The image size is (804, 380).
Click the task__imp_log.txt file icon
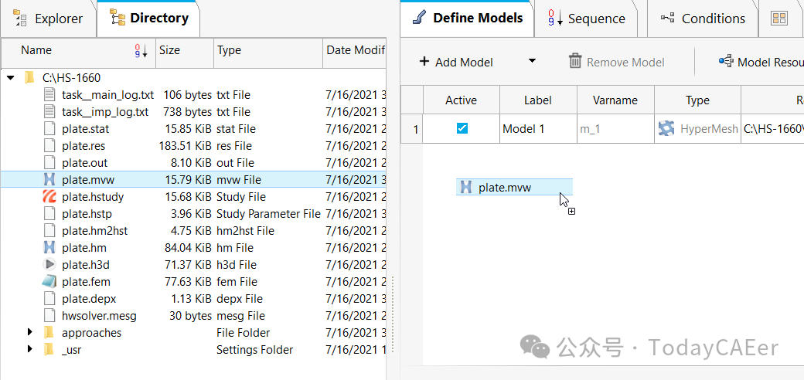coord(49,112)
